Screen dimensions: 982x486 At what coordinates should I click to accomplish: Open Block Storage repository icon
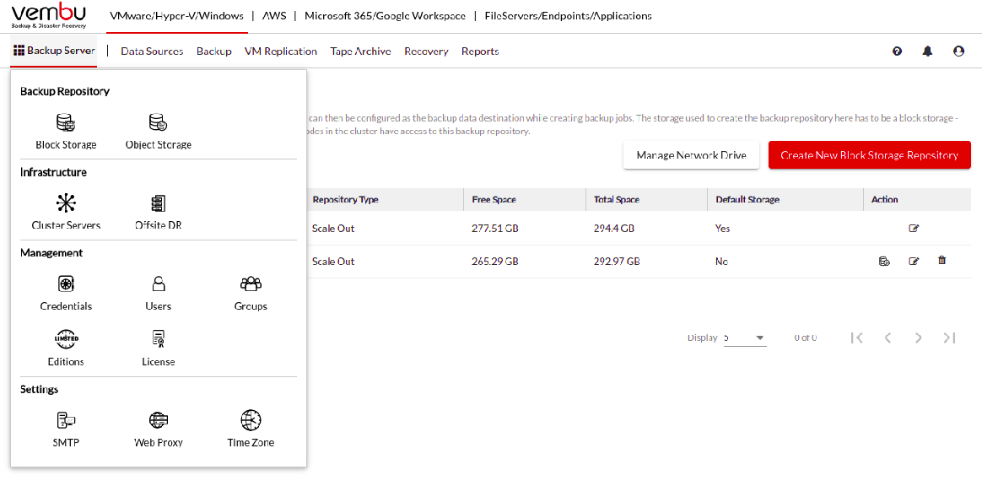pos(66,122)
